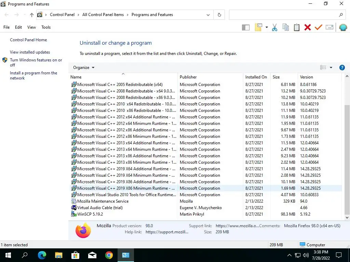Open the View menu
Image resolution: width=350 pixels, height=262 pixels.
31,27
